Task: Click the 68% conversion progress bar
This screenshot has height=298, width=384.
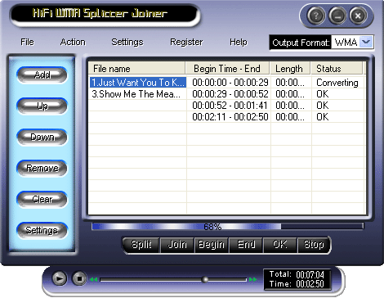Action: [x=227, y=226]
